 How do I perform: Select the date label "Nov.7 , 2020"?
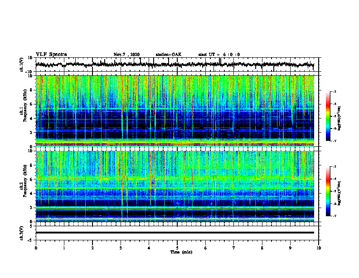(x=126, y=55)
